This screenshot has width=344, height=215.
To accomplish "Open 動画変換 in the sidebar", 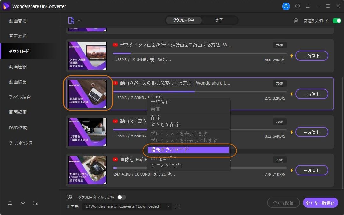I will pyautogui.click(x=18, y=21).
